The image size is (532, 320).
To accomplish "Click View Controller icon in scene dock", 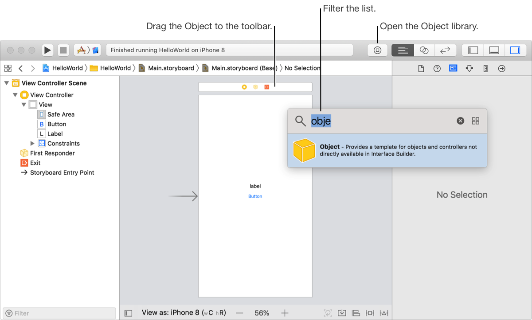I will point(244,87).
